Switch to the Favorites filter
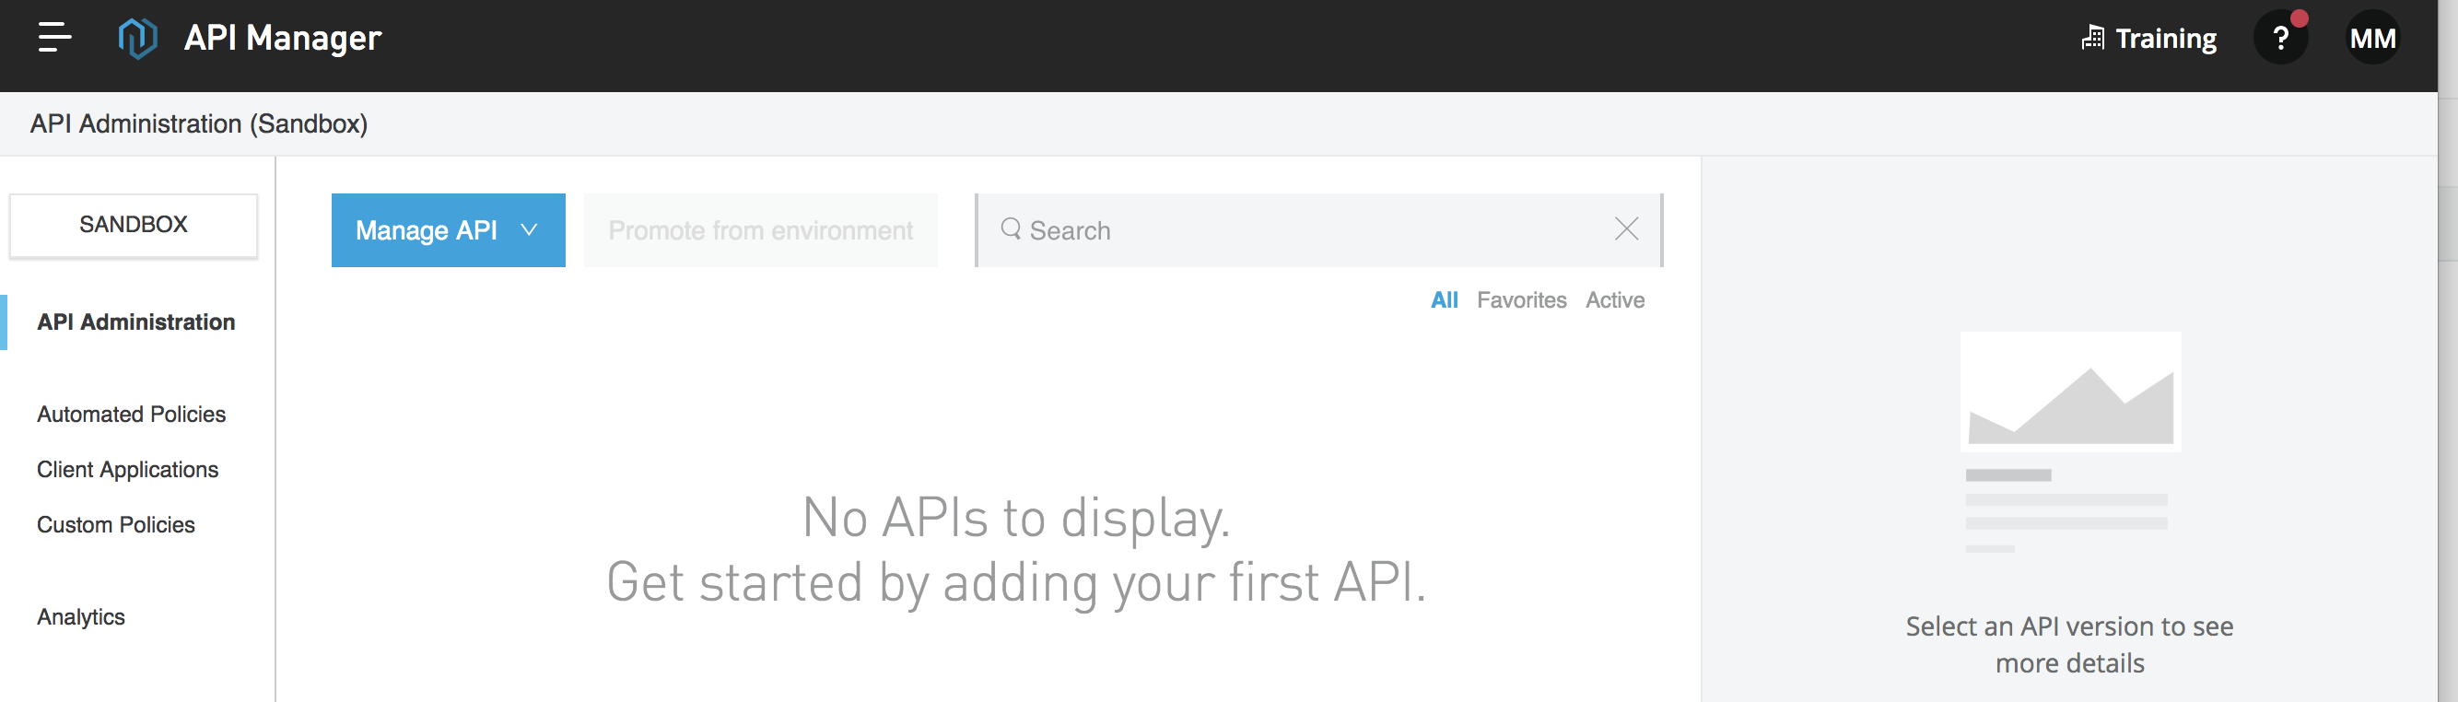The width and height of the screenshot is (2458, 702). 1522,300
